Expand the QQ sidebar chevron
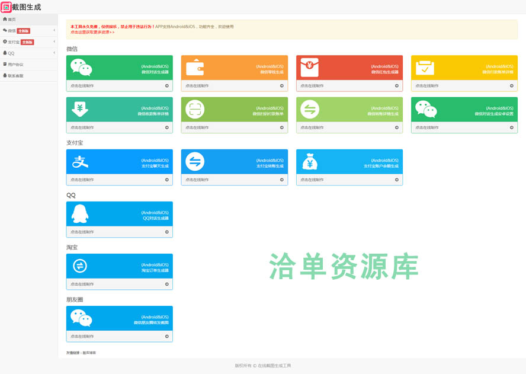The image size is (526, 374). [x=54, y=53]
